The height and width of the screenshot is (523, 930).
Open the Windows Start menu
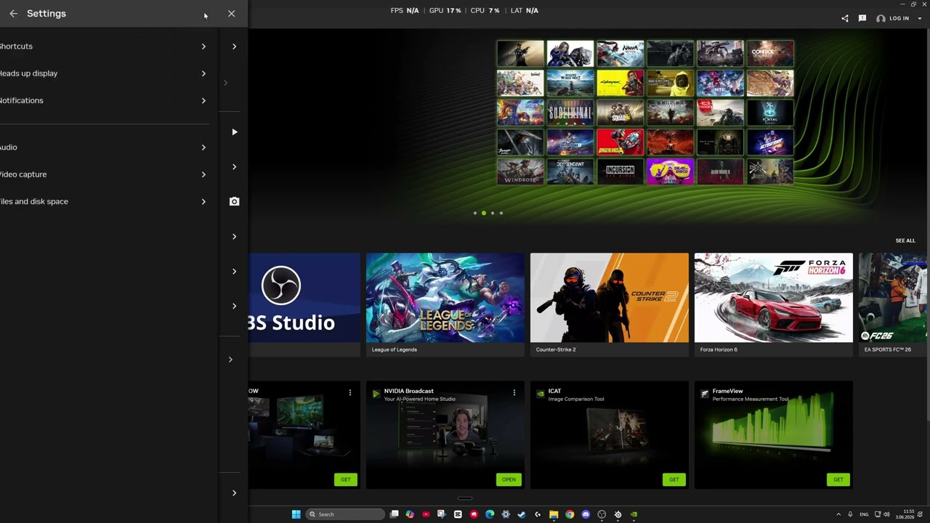point(296,514)
